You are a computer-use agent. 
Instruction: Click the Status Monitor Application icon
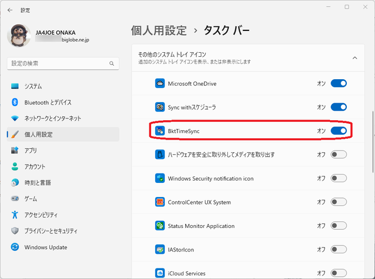point(160,226)
